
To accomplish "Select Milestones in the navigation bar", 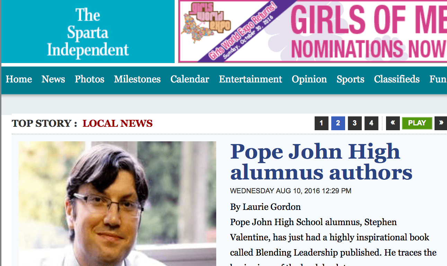I will click(137, 79).
